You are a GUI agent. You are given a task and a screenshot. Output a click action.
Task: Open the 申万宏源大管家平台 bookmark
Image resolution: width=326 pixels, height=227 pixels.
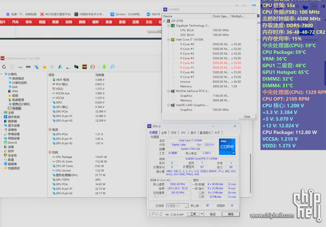(x=55, y=14)
